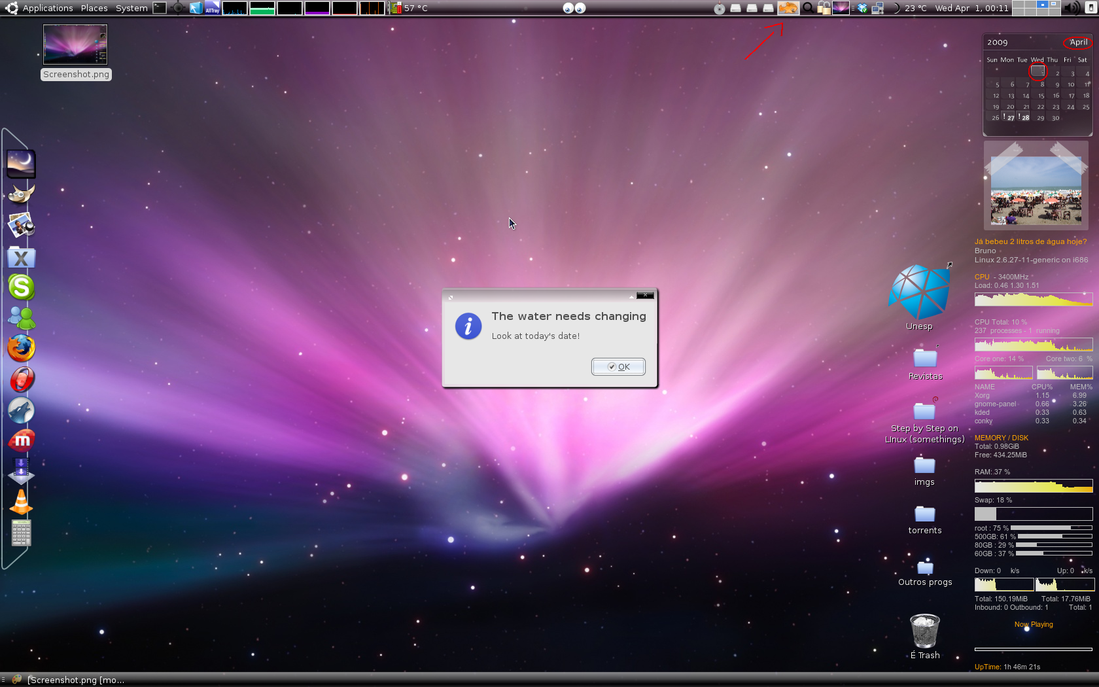
Task: Open the calculator dock icon
Action: 21,533
